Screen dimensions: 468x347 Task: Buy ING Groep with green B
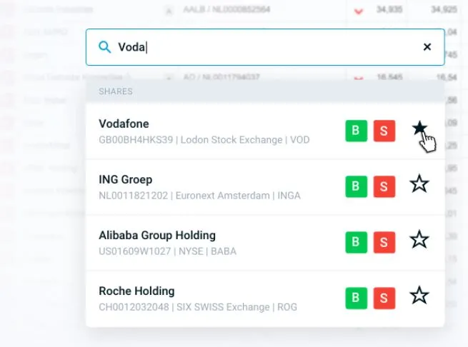pyautogui.click(x=357, y=186)
